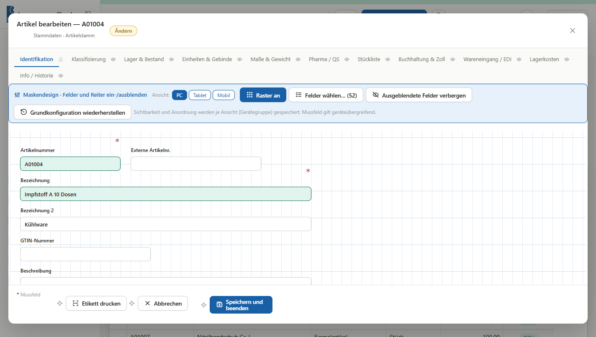Switch to Buchhaltung & Zoll tab
This screenshot has height=337, width=596.
click(x=421, y=59)
